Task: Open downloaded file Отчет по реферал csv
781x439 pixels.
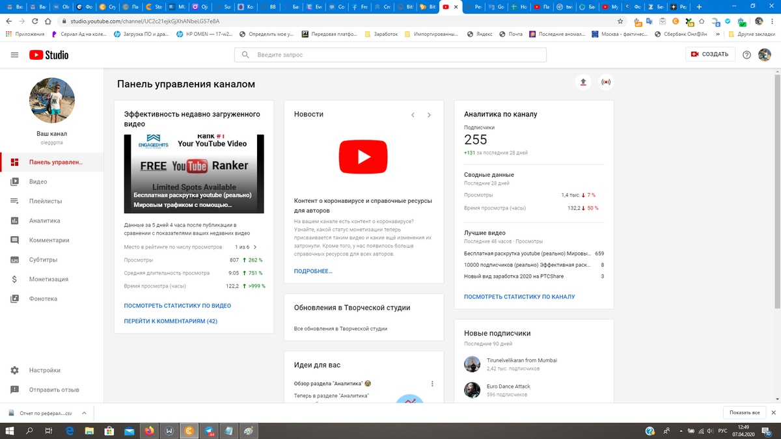Action: 39,413
